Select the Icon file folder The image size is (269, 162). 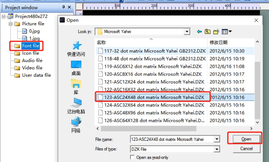[31, 53]
